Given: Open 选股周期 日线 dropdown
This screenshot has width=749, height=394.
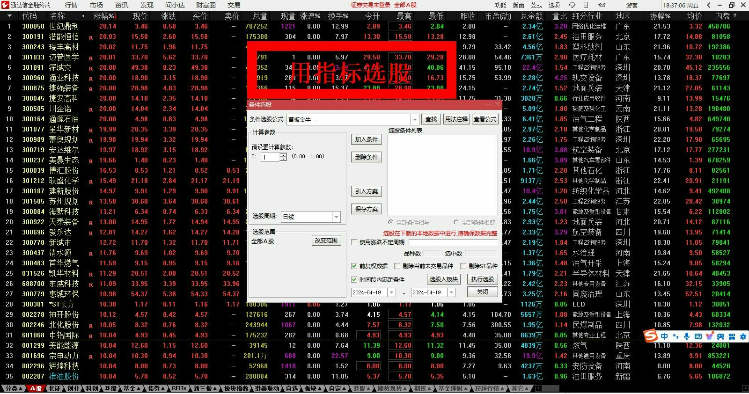Looking at the screenshot, I should (x=336, y=217).
